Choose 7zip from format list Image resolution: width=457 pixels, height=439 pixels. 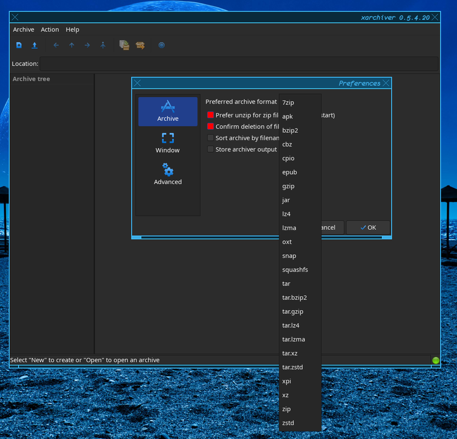pyautogui.click(x=300, y=103)
